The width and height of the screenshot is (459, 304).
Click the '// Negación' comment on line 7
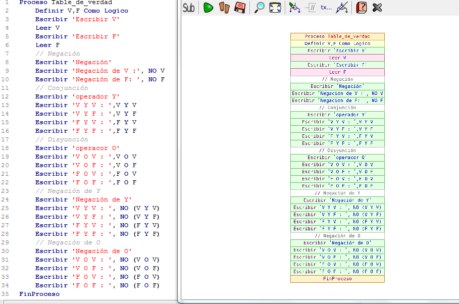(x=58, y=54)
